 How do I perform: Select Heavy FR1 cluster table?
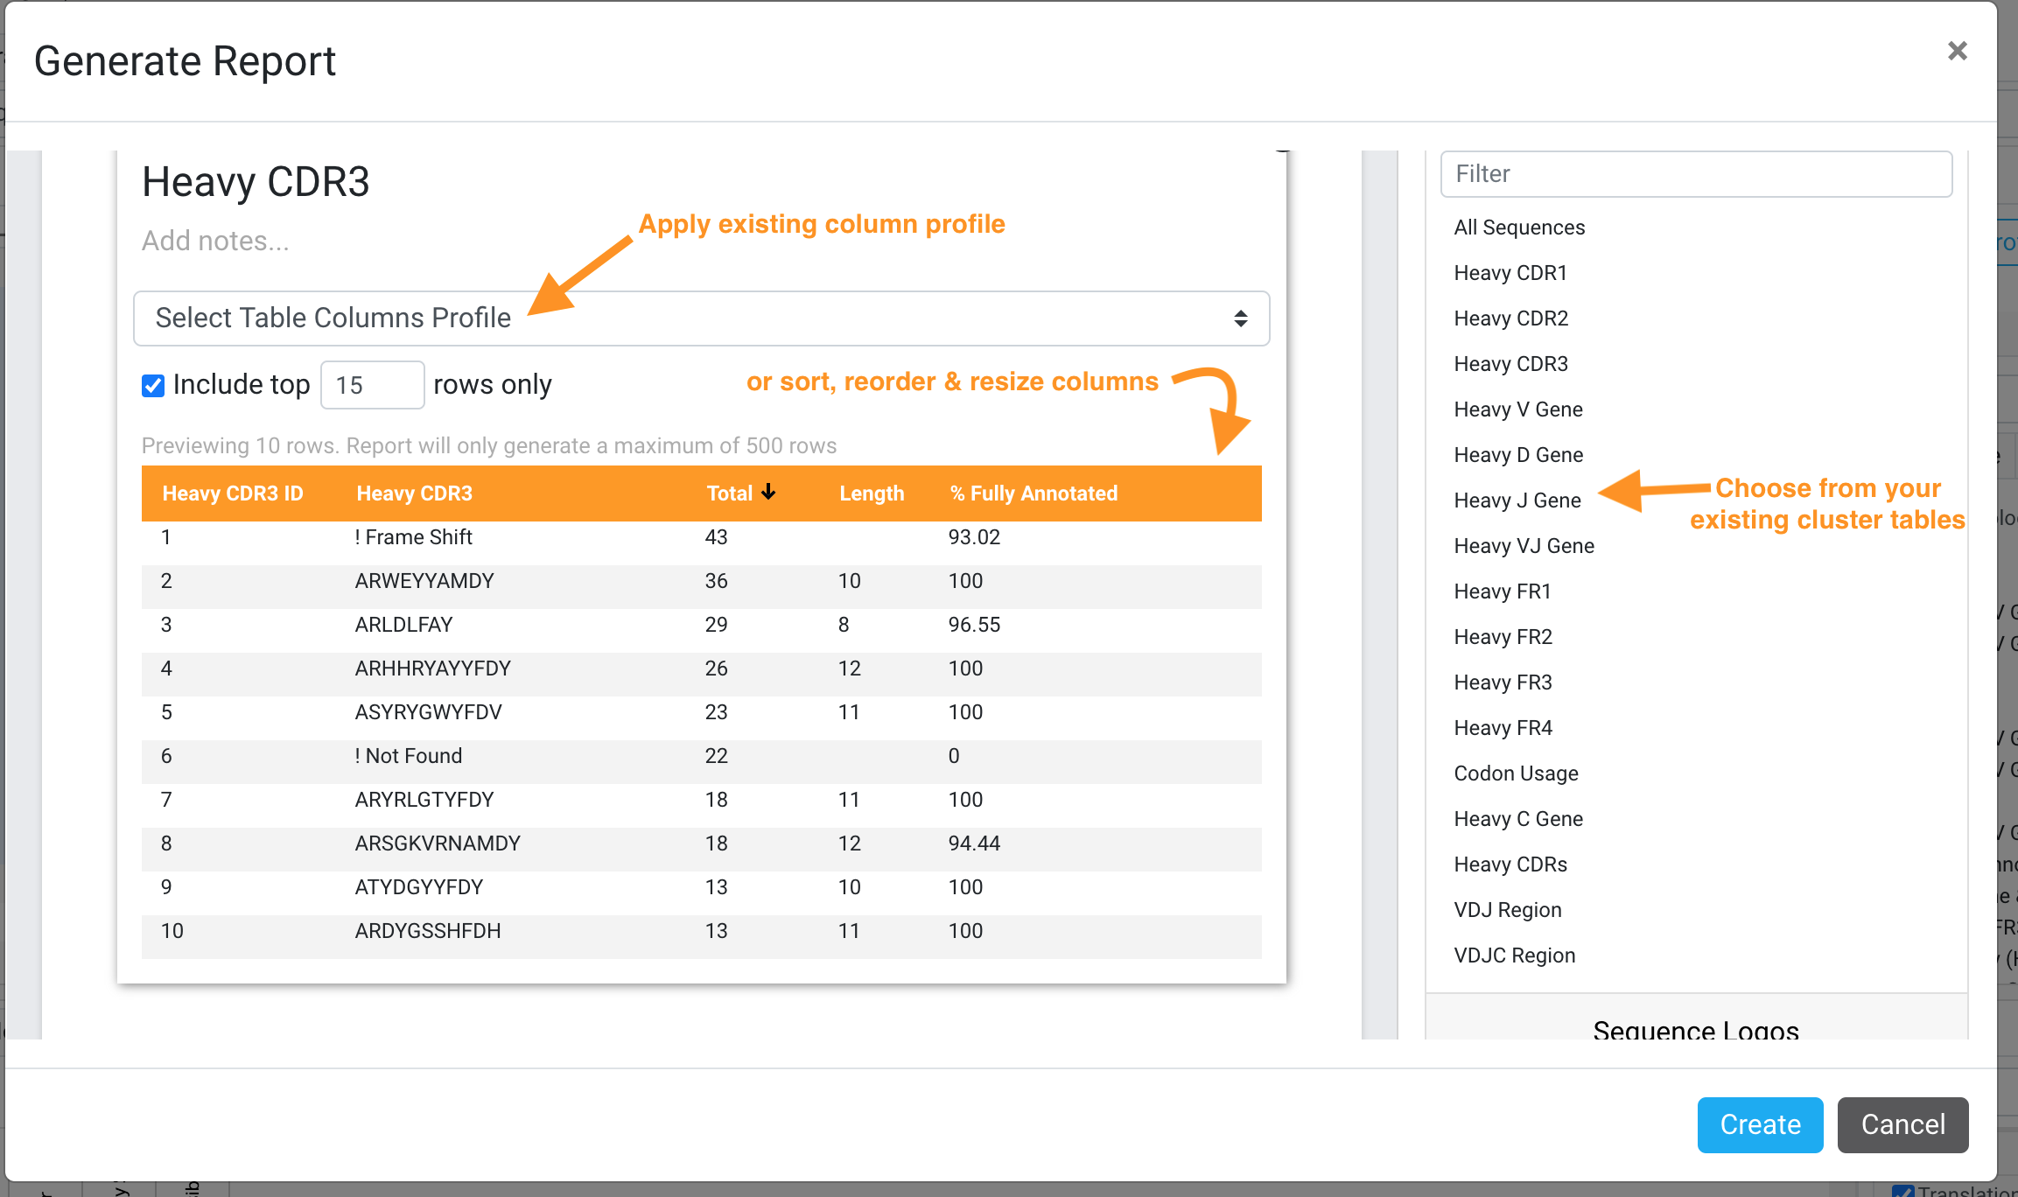click(1503, 591)
